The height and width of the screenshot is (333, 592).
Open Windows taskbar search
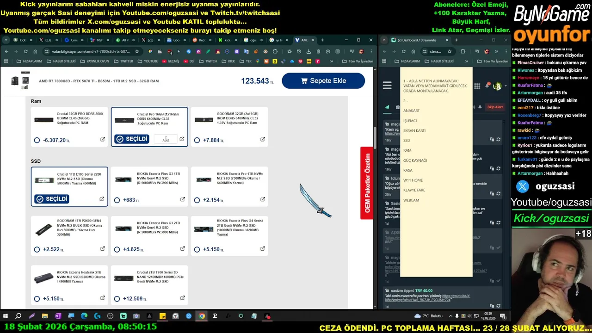coord(18,316)
